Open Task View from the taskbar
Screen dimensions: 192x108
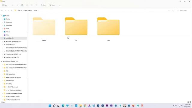tap(58, 106)
